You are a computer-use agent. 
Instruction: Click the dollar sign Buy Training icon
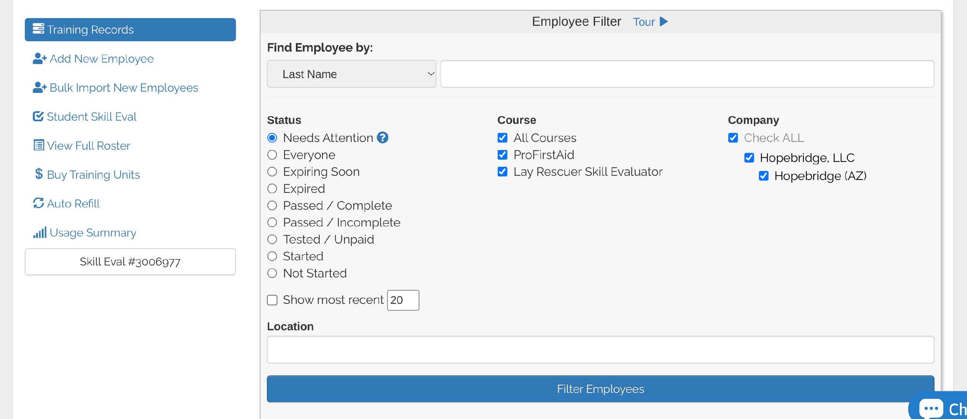[x=39, y=174]
